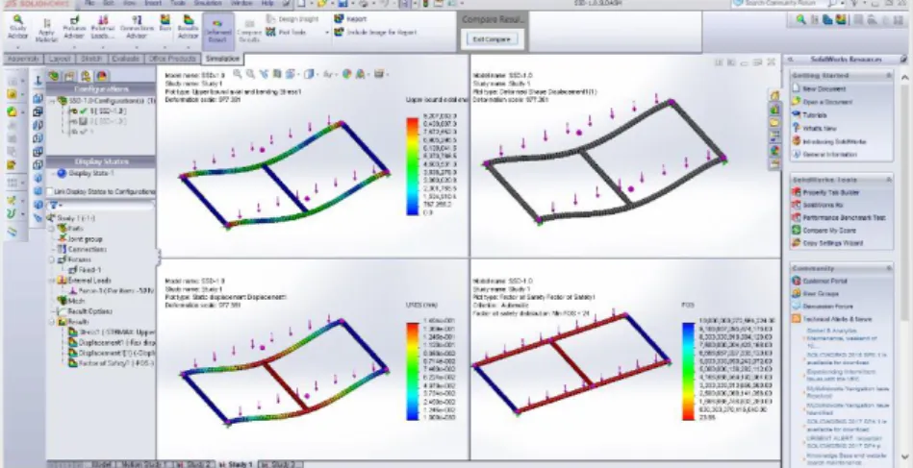Expand the Fixtures folder node
Screen dimensions: 913x468
tap(51, 259)
